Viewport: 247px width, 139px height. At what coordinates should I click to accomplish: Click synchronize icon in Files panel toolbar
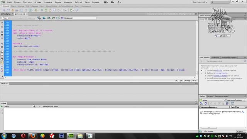coord(227,103)
